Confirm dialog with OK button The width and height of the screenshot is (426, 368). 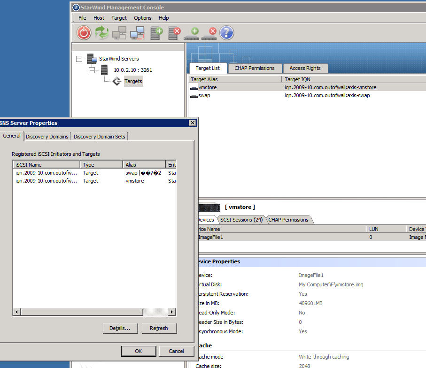click(x=139, y=351)
